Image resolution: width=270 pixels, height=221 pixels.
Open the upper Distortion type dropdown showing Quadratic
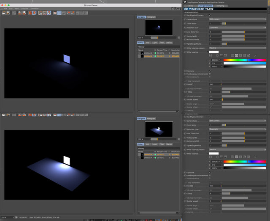pyautogui.click(x=238, y=28)
